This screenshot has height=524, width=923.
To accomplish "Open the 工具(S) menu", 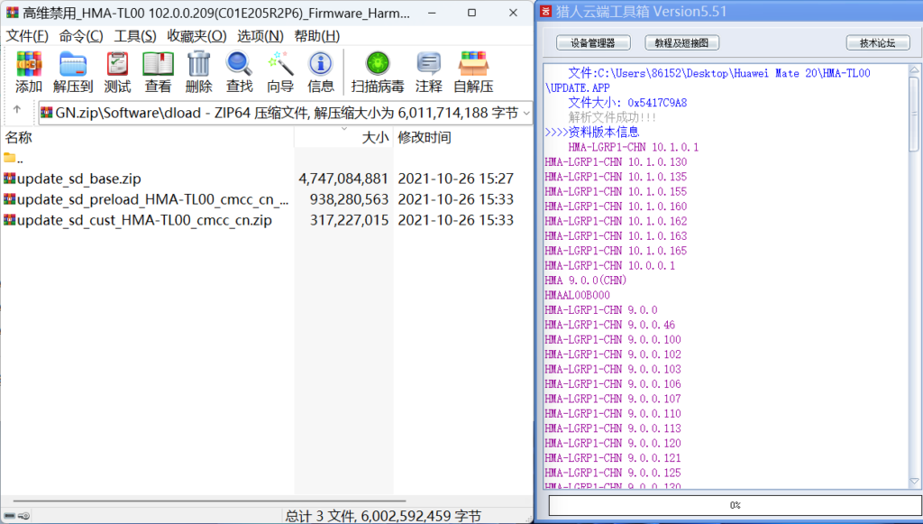I will pyautogui.click(x=135, y=36).
